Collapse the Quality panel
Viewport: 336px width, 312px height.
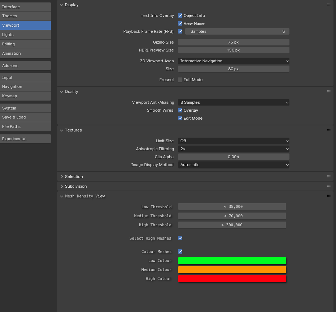click(x=61, y=92)
